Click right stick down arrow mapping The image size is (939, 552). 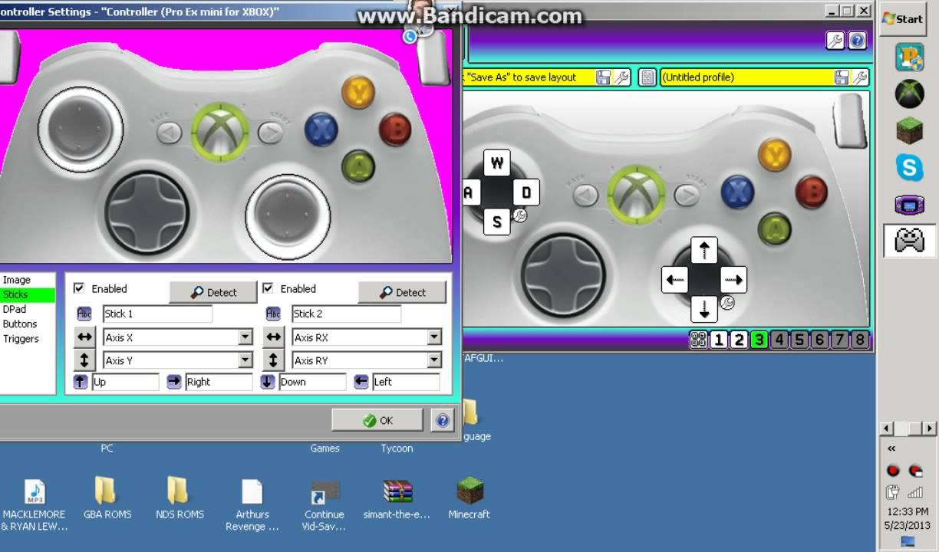(x=704, y=308)
